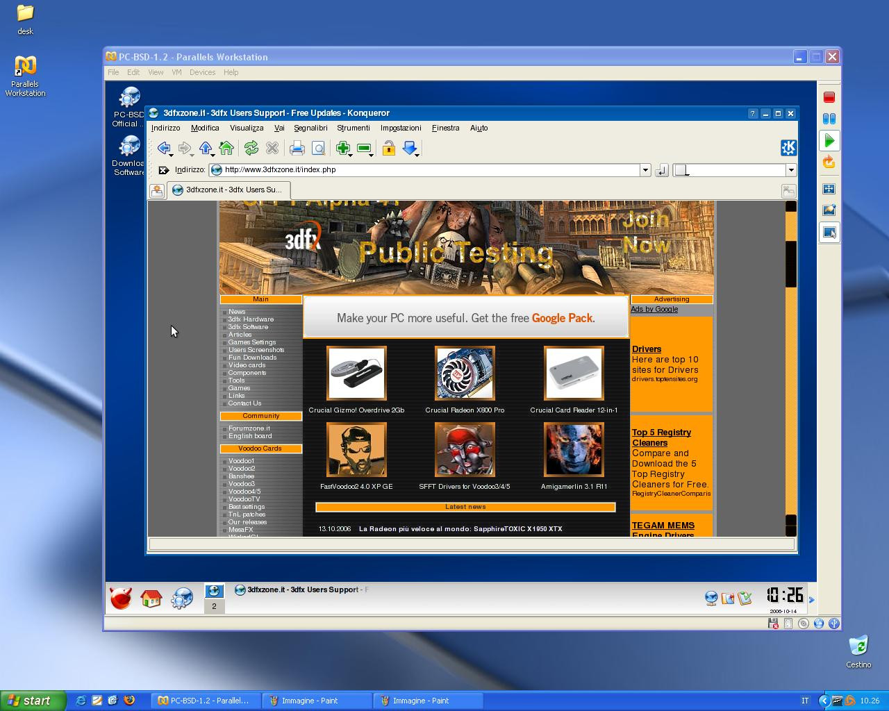The image size is (889, 711).
Task: Follow the 3dfx Hardware sidebar link
Action: [x=251, y=319]
